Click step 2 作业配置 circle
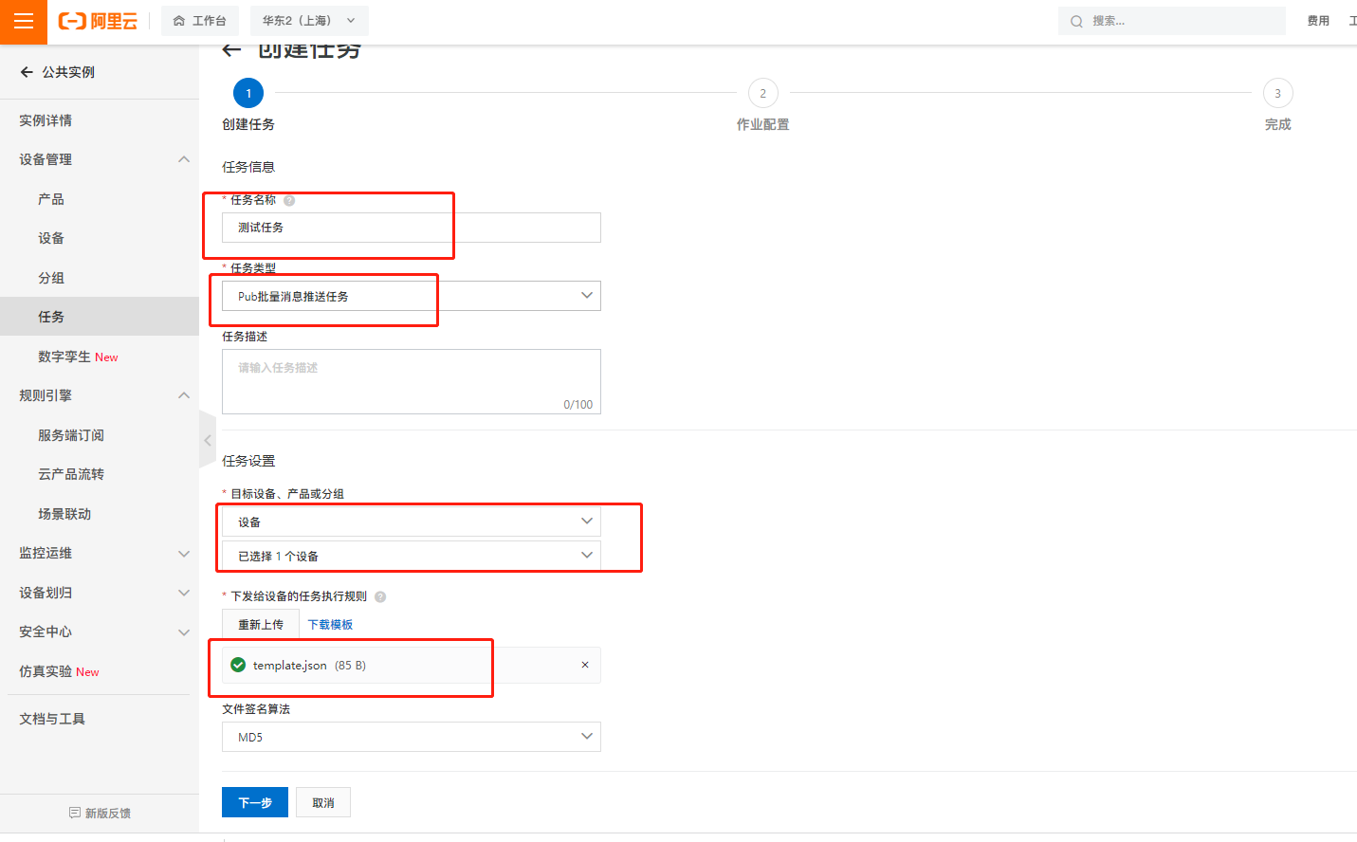The width and height of the screenshot is (1357, 842). 763,93
